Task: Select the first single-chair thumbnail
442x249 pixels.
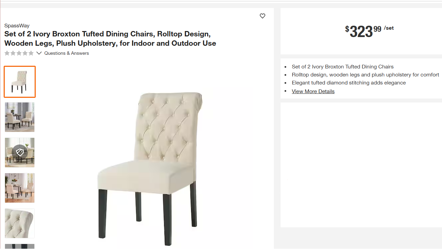Action: click(x=20, y=82)
